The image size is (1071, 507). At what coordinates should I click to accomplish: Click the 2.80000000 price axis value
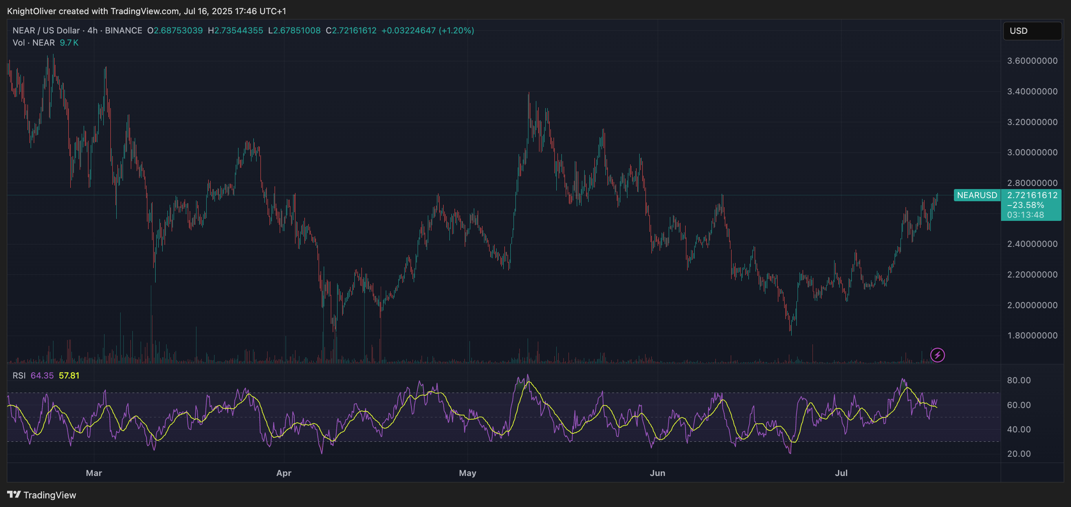[x=1034, y=183]
